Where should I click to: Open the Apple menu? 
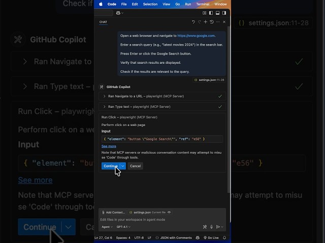[101, 4]
